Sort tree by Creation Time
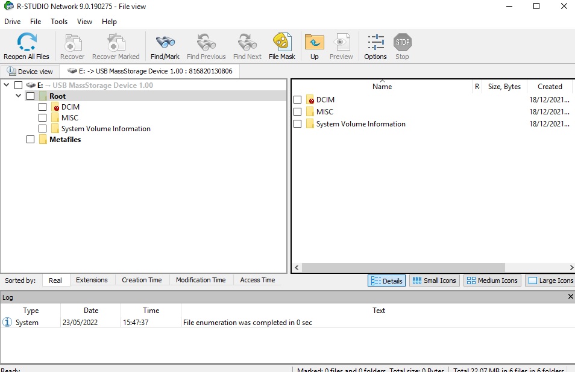The image size is (575, 372). click(142, 280)
